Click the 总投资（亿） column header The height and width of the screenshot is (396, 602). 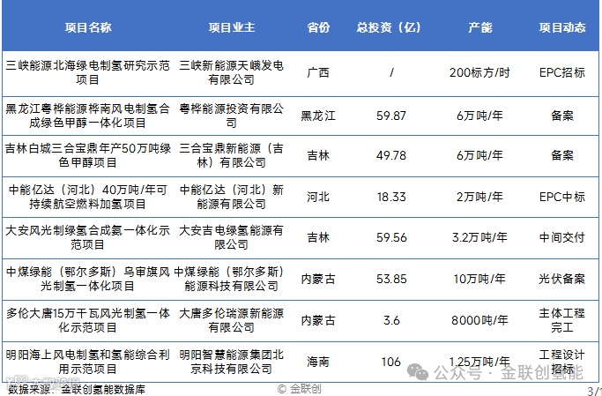[389, 27]
